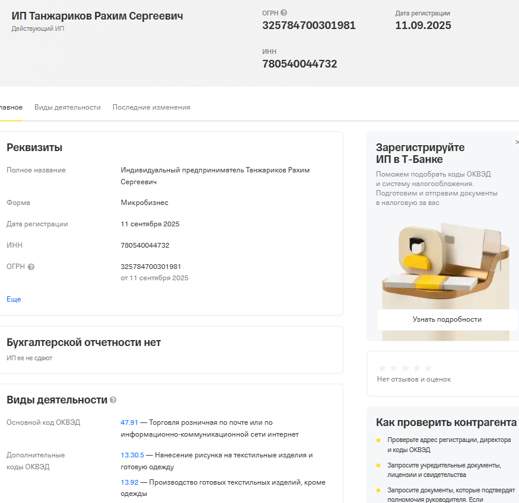Click the header ОГРН number 325784700301981
Image resolution: width=519 pixels, height=503 pixels.
[309, 25]
